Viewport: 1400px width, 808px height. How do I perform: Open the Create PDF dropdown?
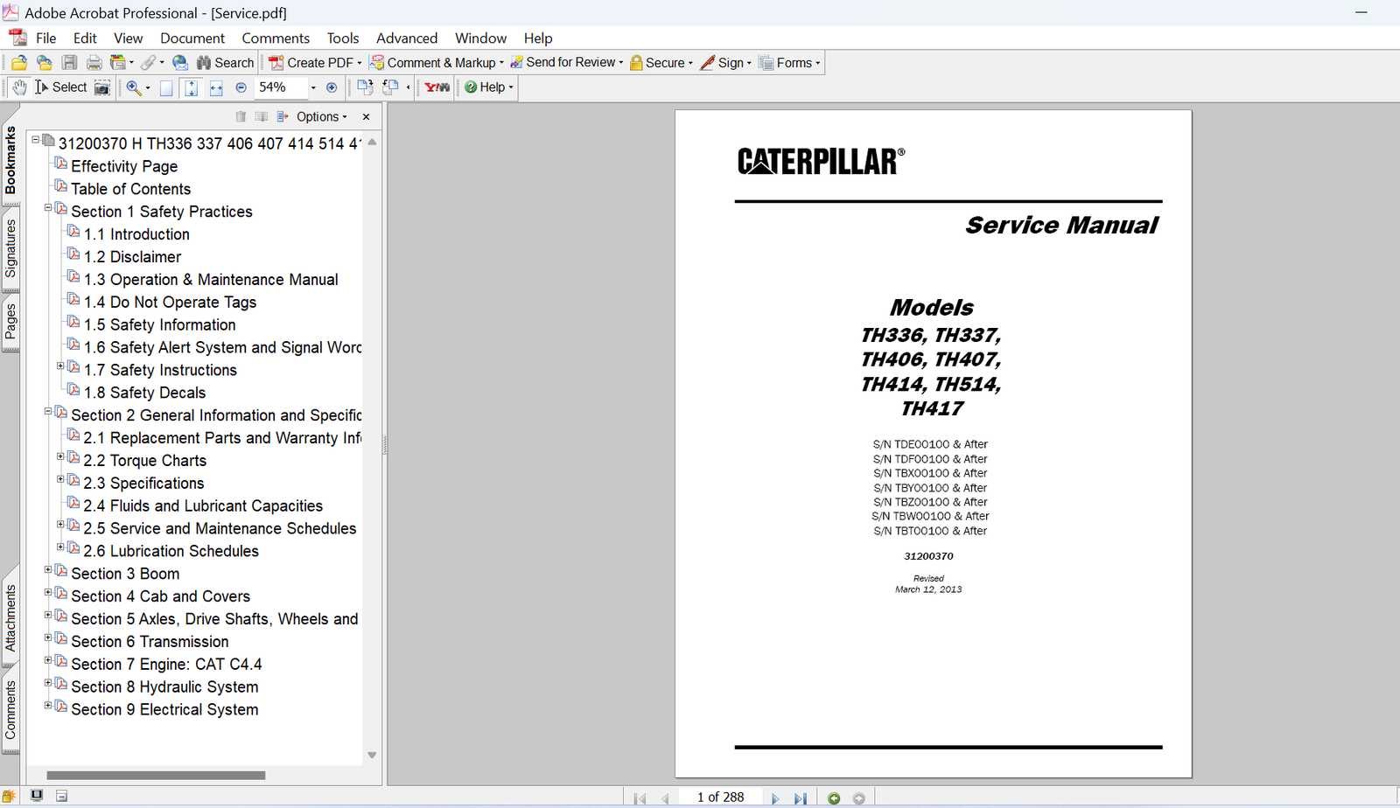tap(315, 63)
